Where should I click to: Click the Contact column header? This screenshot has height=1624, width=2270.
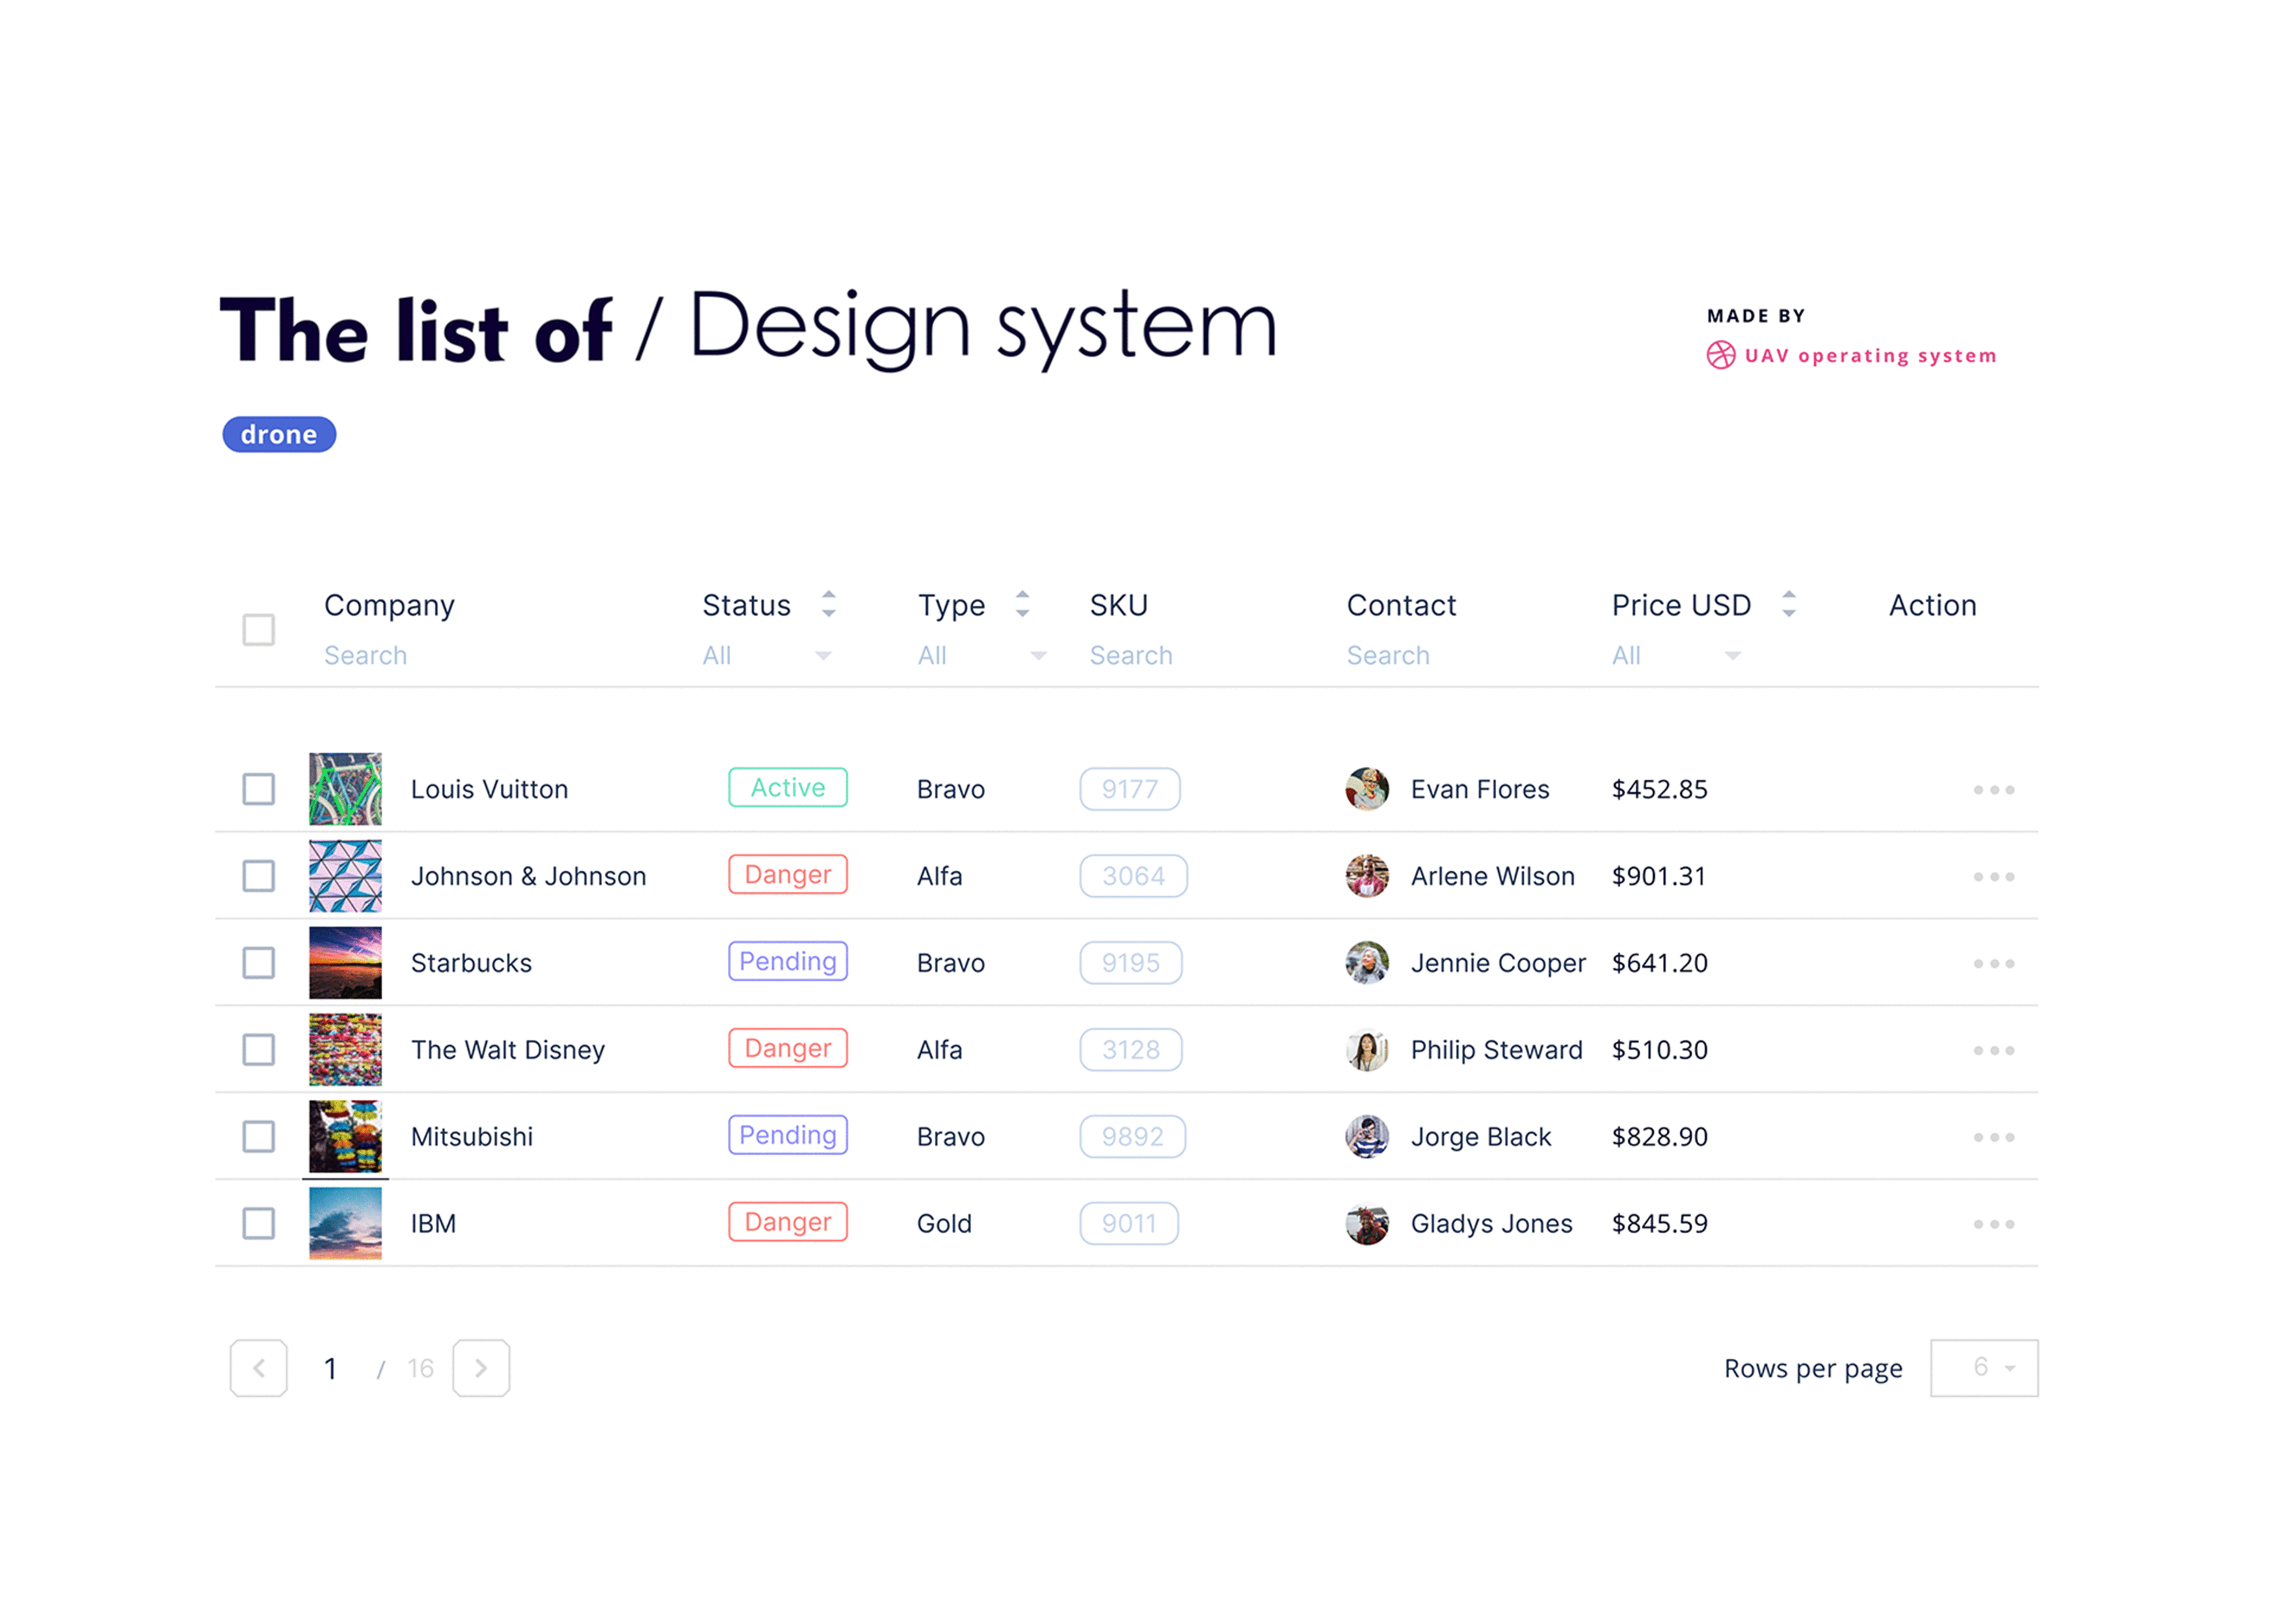1401,605
